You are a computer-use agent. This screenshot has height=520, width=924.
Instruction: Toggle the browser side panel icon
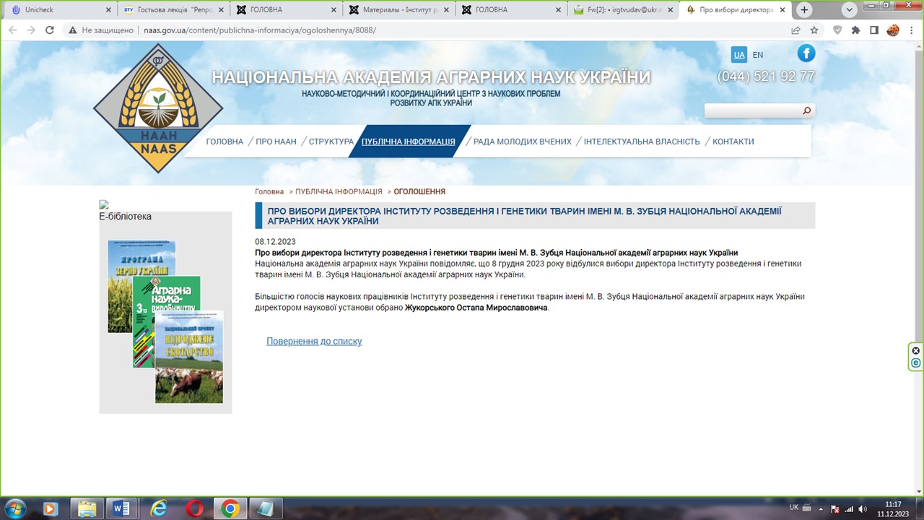tap(874, 30)
